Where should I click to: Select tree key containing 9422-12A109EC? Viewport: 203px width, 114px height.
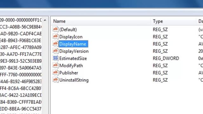coord(21,95)
